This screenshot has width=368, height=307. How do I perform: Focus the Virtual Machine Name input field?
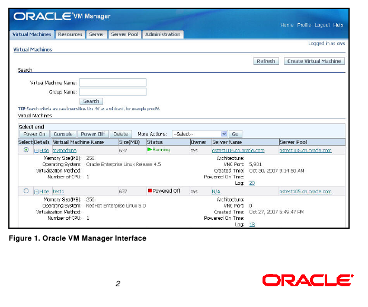tap(113, 82)
